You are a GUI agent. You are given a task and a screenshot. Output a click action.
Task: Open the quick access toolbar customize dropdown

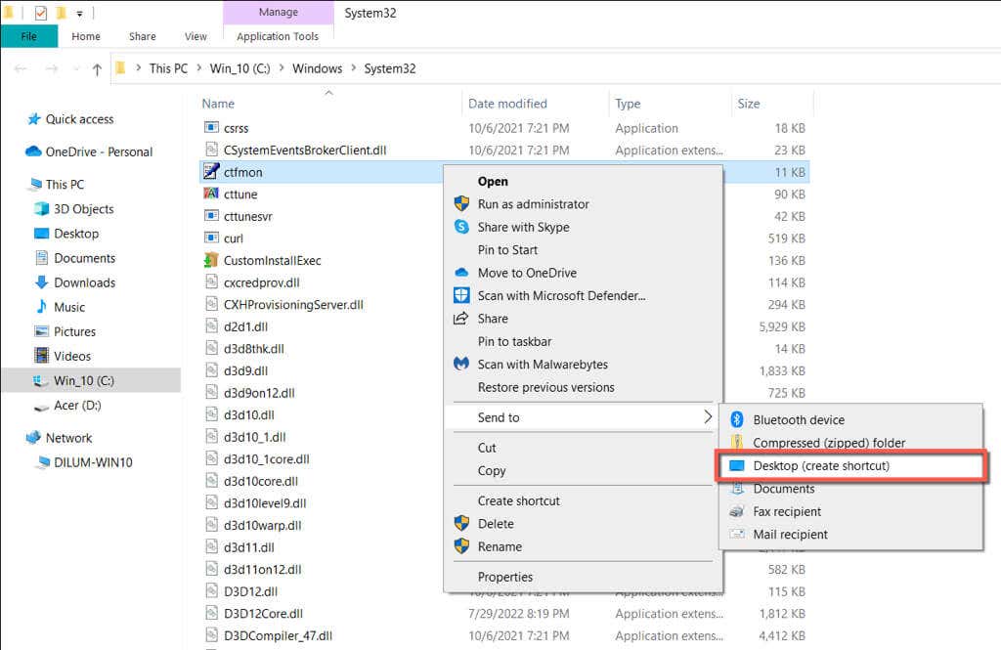click(79, 13)
